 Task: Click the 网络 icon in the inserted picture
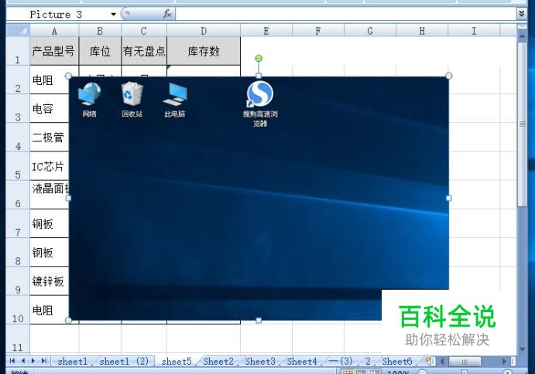click(x=89, y=100)
